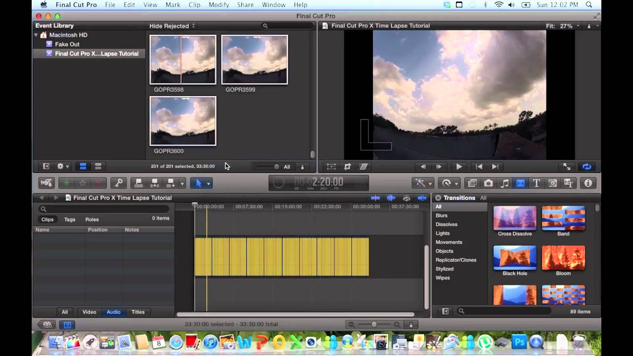Open the Edit menu
The width and height of the screenshot is (633, 356).
click(x=129, y=5)
